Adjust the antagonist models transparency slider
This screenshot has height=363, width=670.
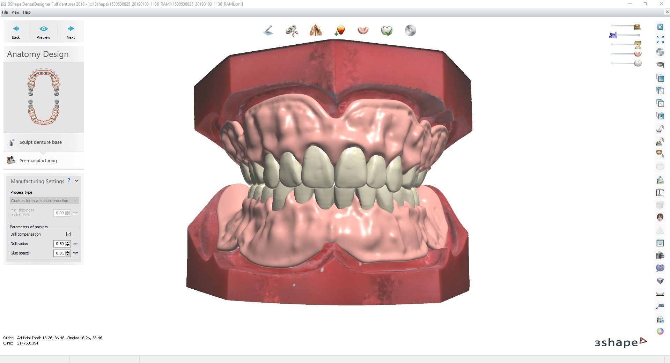coord(626,44)
